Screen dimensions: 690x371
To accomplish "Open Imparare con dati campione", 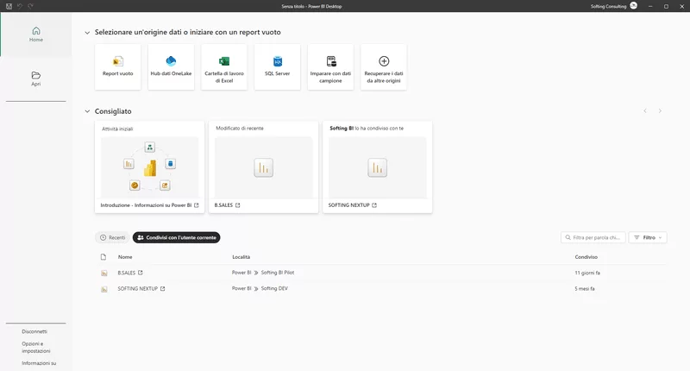I will click(330, 67).
